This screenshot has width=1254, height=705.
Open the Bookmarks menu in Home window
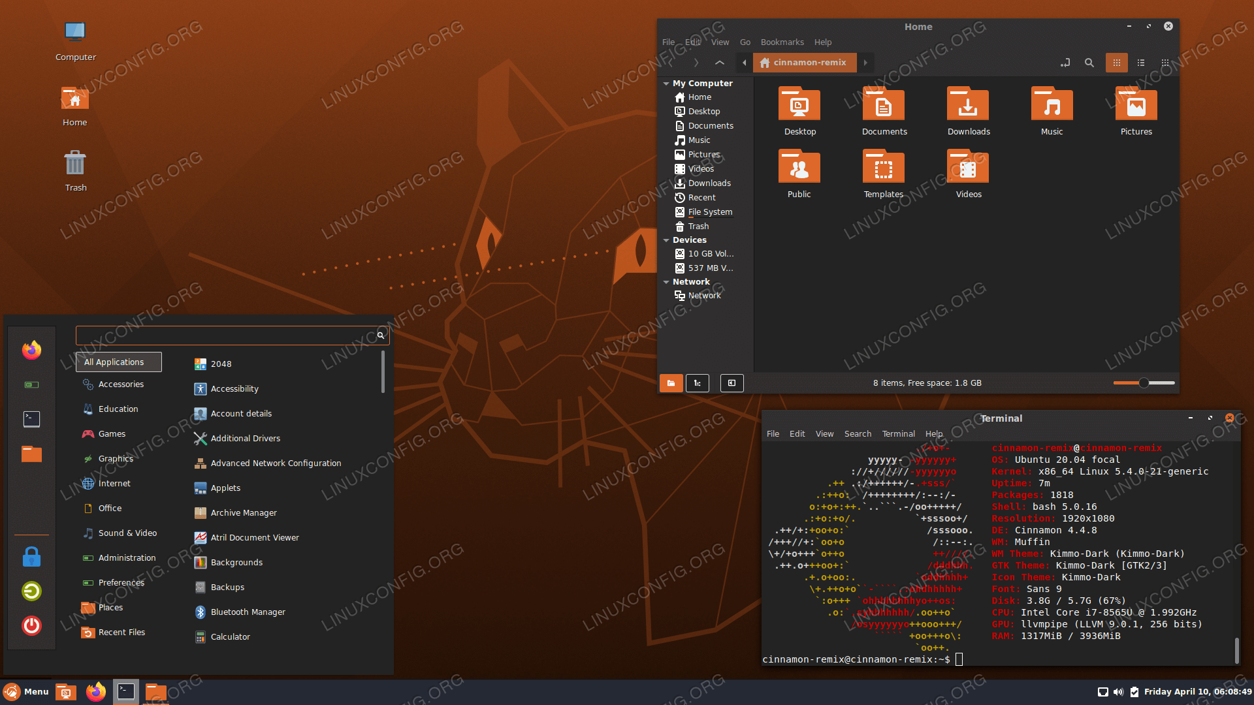coord(782,42)
